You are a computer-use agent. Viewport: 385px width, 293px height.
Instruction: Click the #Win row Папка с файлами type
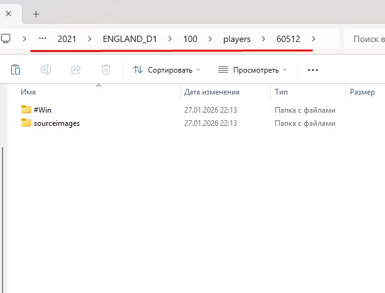pyautogui.click(x=305, y=110)
